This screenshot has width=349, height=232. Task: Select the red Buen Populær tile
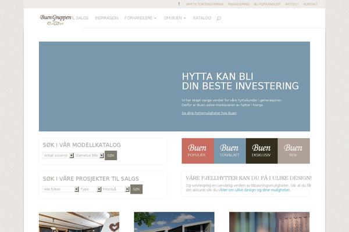tap(198, 151)
